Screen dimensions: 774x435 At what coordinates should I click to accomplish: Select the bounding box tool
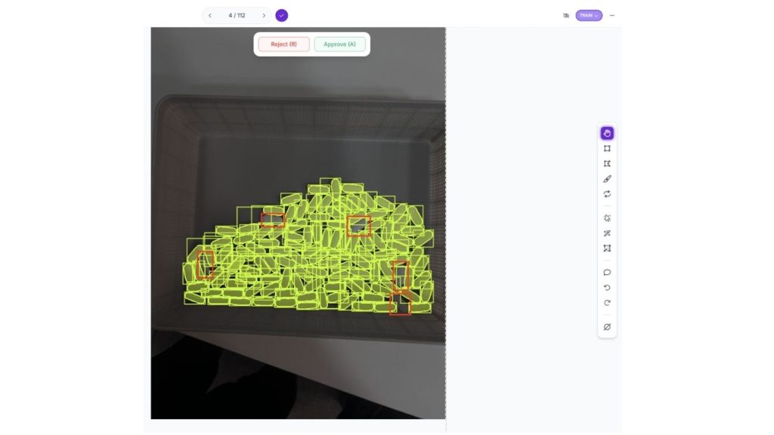(607, 149)
